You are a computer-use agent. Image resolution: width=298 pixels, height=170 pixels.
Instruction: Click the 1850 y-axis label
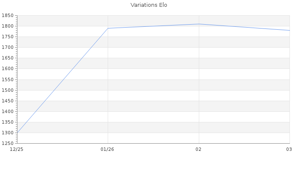pyautogui.click(x=8, y=16)
